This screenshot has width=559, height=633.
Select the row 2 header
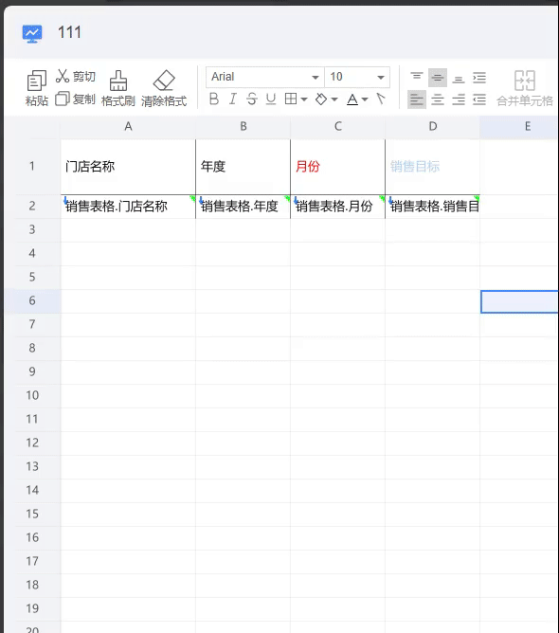(32, 207)
